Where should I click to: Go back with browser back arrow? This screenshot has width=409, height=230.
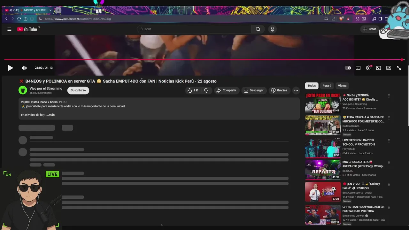(6, 19)
